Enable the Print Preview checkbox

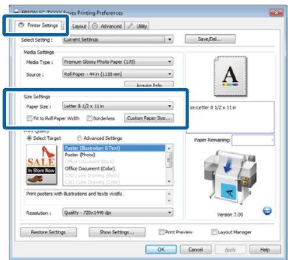161,232
